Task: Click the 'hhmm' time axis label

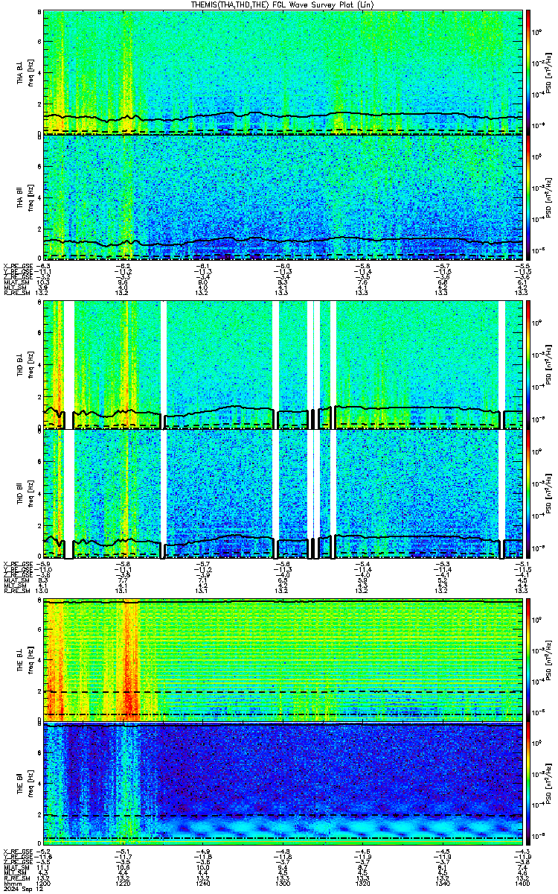Action: point(11,883)
